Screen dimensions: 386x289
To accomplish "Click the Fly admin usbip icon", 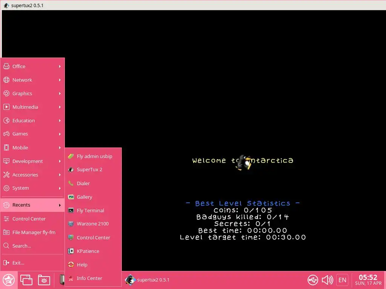I will pos(71,156).
